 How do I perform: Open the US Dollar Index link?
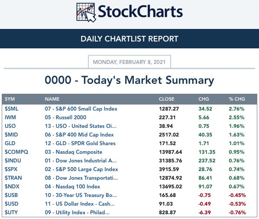(80, 204)
